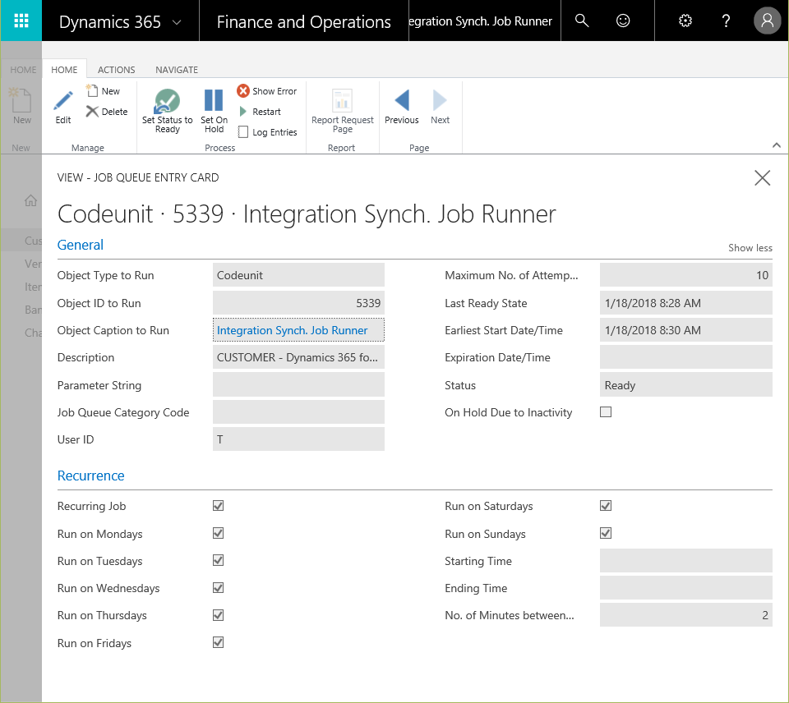The width and height of the screenshot is (789, 703).
Task: Click Set Status to Ready
Action: 167,111
